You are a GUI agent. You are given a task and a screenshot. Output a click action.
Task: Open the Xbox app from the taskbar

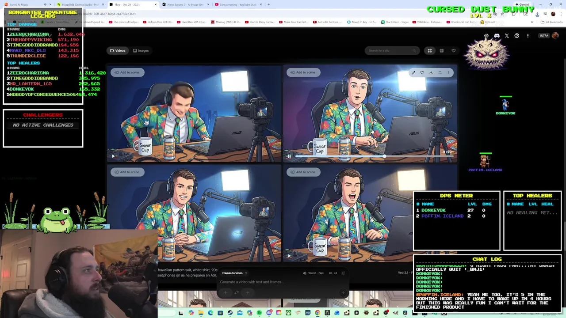tap(288, 313)
